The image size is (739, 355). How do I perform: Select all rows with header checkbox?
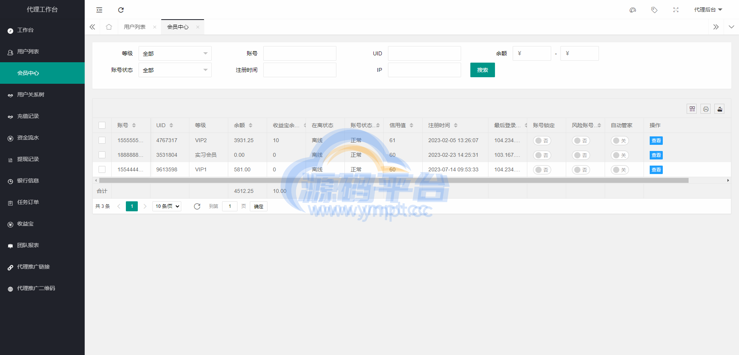(102, 125)
